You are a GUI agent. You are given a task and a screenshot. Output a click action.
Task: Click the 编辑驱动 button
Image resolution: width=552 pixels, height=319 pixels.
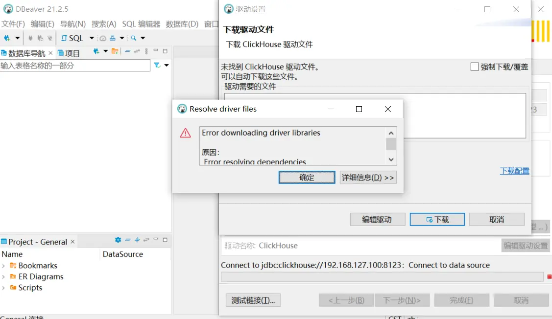(x=377, y=220)
